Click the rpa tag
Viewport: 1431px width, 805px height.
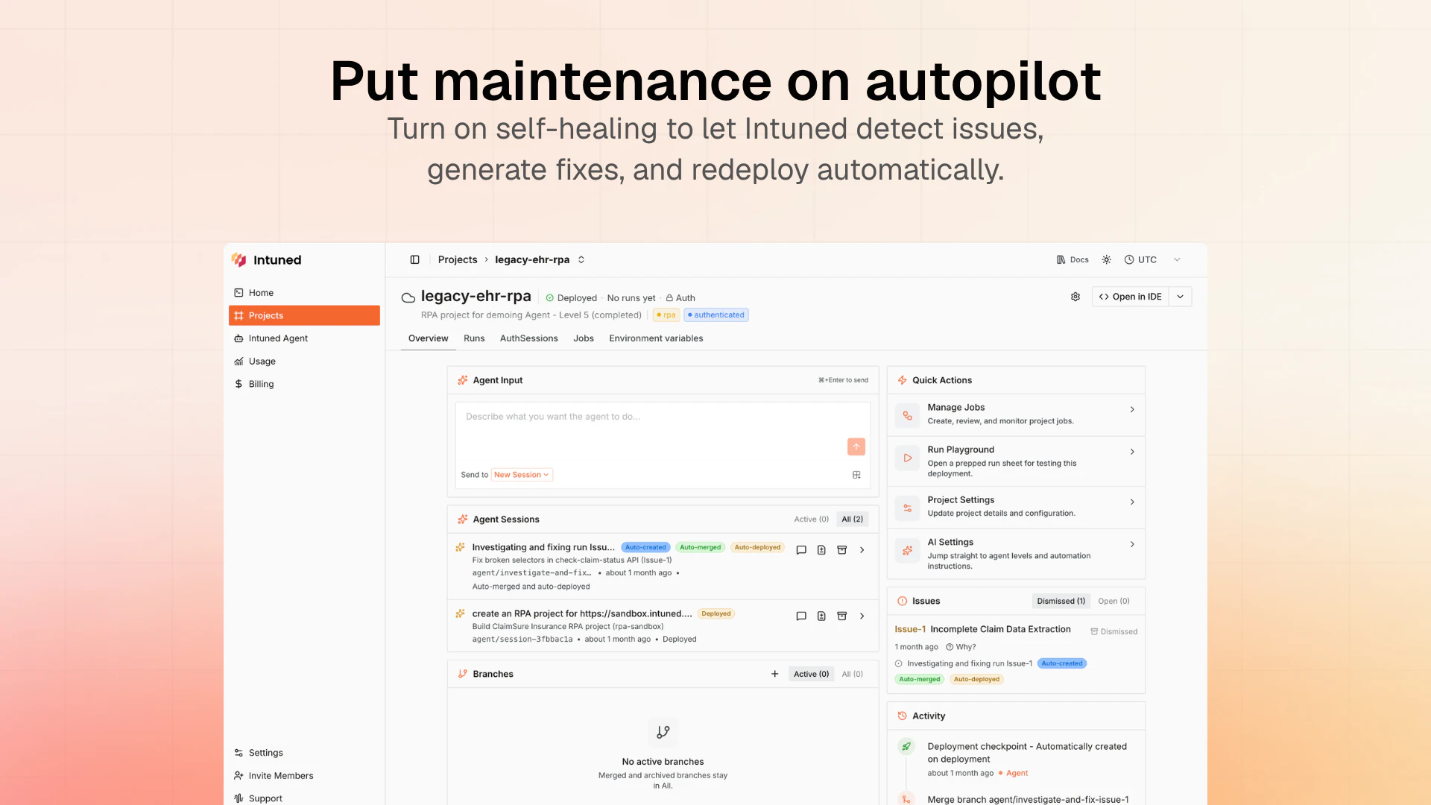(x=666, y=315)
